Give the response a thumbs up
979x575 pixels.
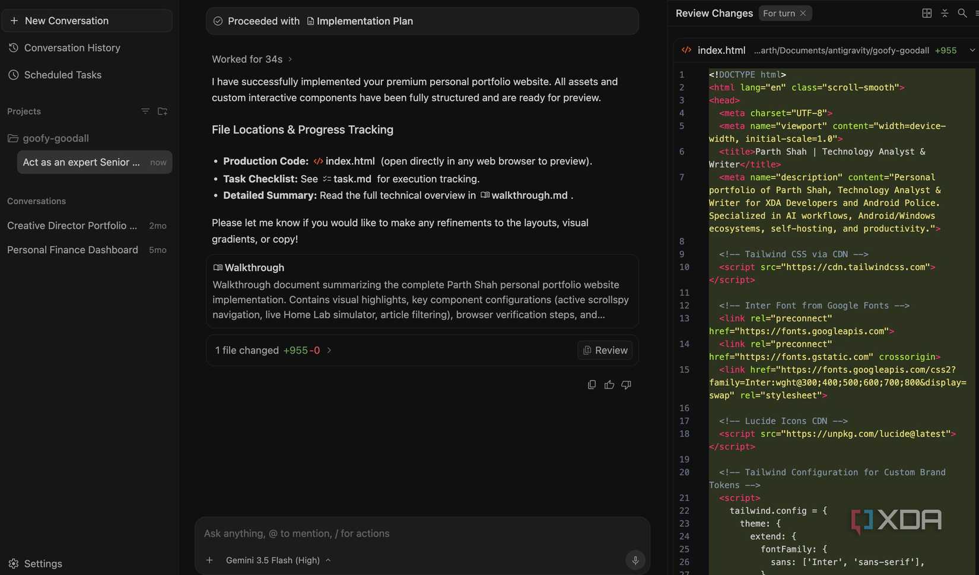[609, 385]
